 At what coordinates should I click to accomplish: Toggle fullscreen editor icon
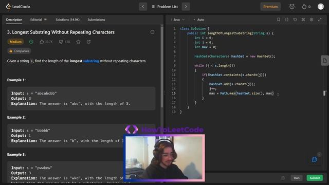(x=320, y=20)
